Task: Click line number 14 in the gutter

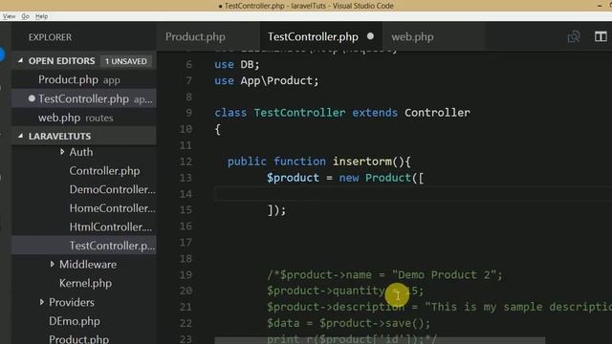Action: (x=186, y=193)
